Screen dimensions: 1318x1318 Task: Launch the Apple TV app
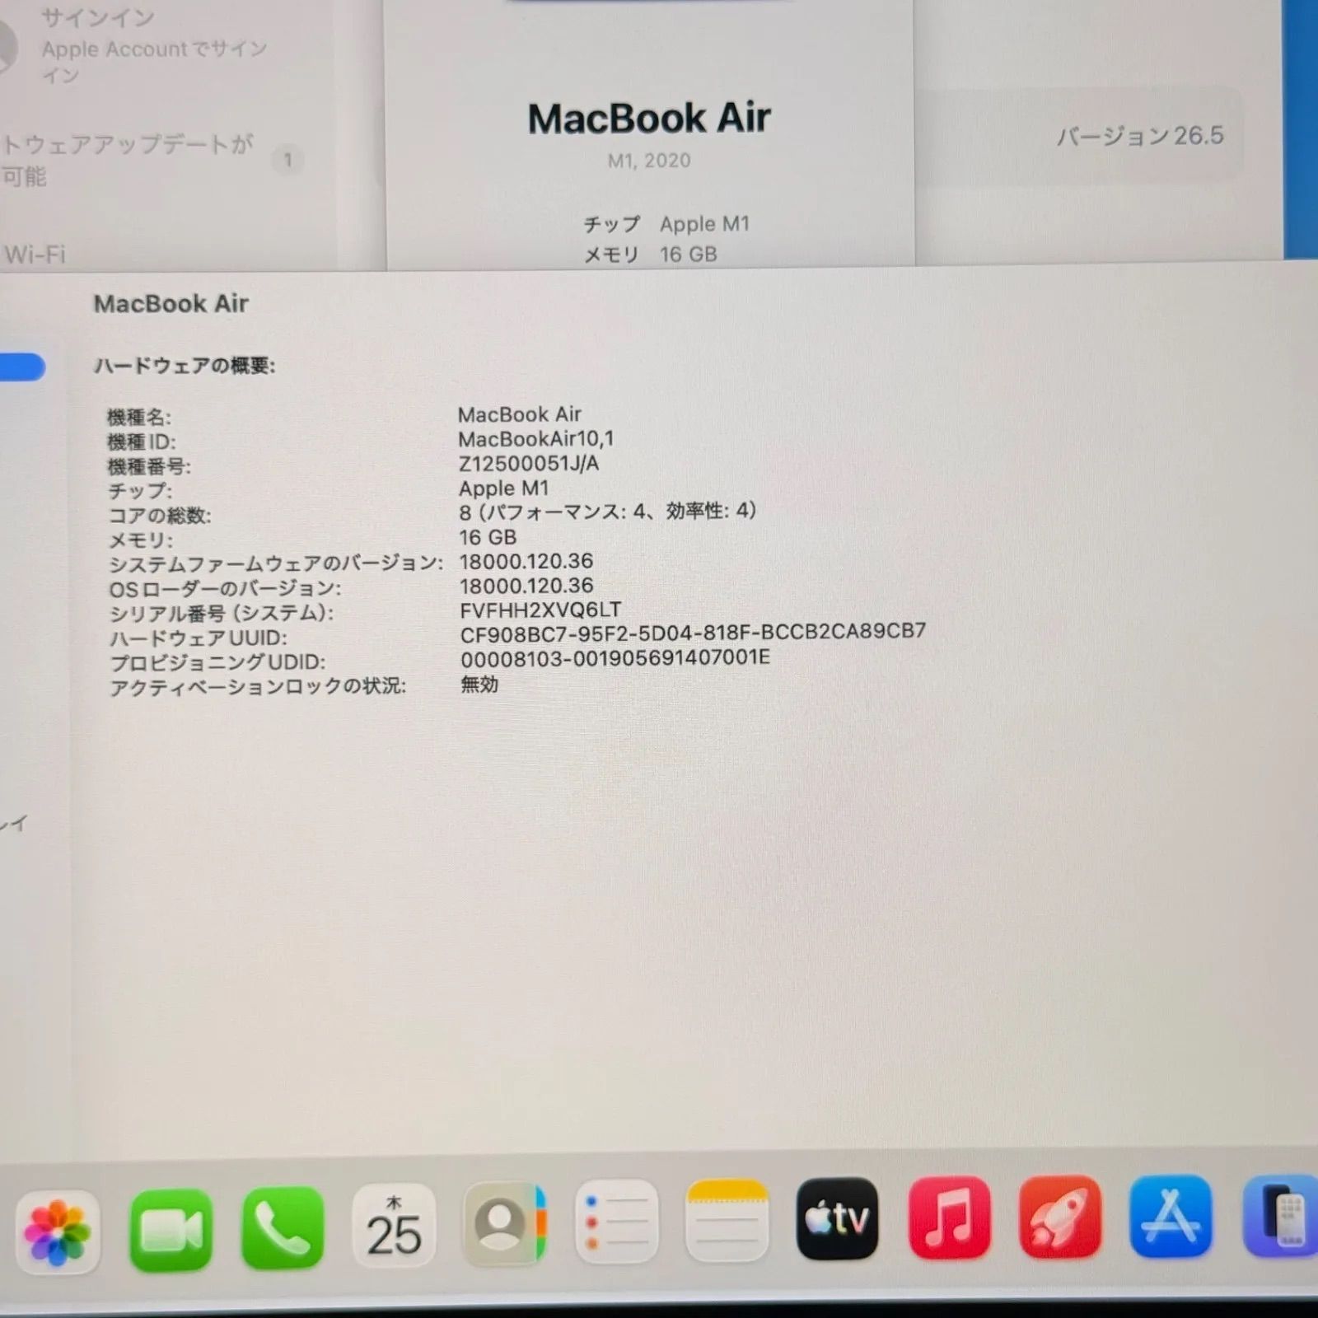pos(837,1218)
